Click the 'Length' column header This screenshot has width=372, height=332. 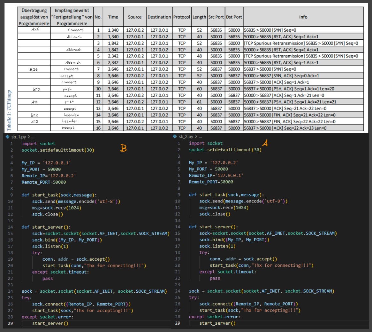pyautogui.click(x=199, y=17)
